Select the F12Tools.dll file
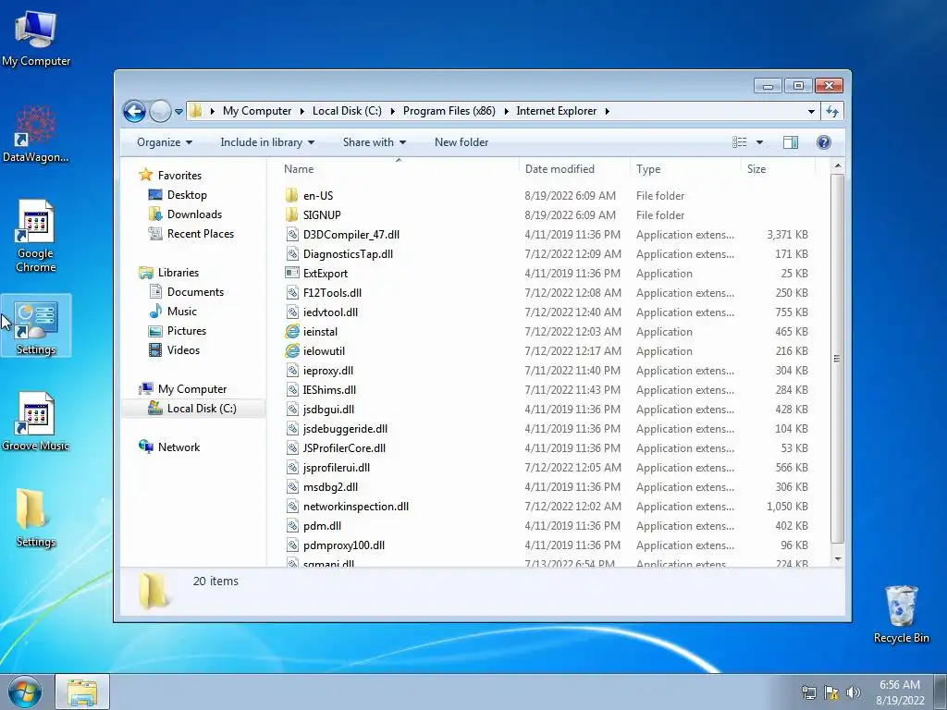This screenshot has height=710, width=947. [332, 293]
